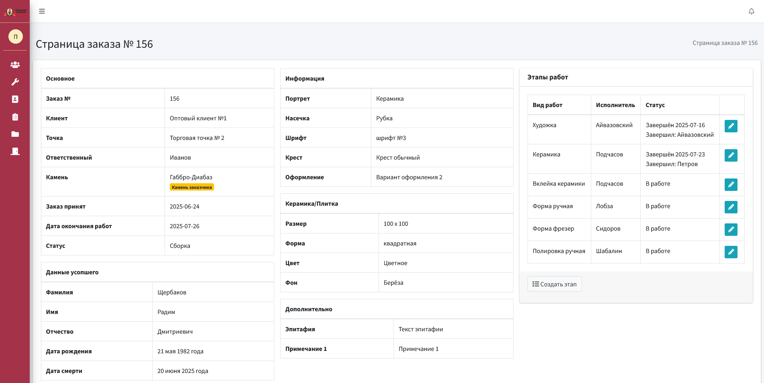Open the sidebar hamburger menu
Image resolution: width=764 pixels, height=383 pixels.
pos(42,11)
